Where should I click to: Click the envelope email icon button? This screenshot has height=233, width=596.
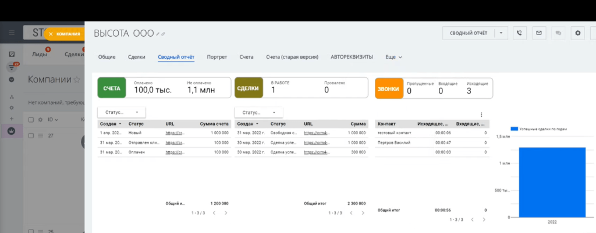538,33
